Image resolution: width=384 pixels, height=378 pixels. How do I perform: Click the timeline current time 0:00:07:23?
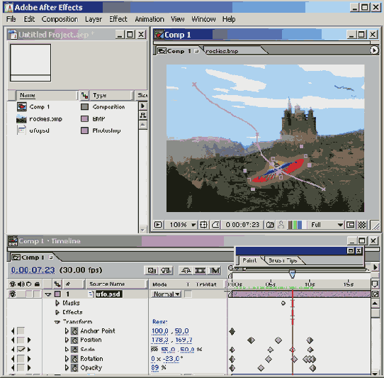[33, 270]
